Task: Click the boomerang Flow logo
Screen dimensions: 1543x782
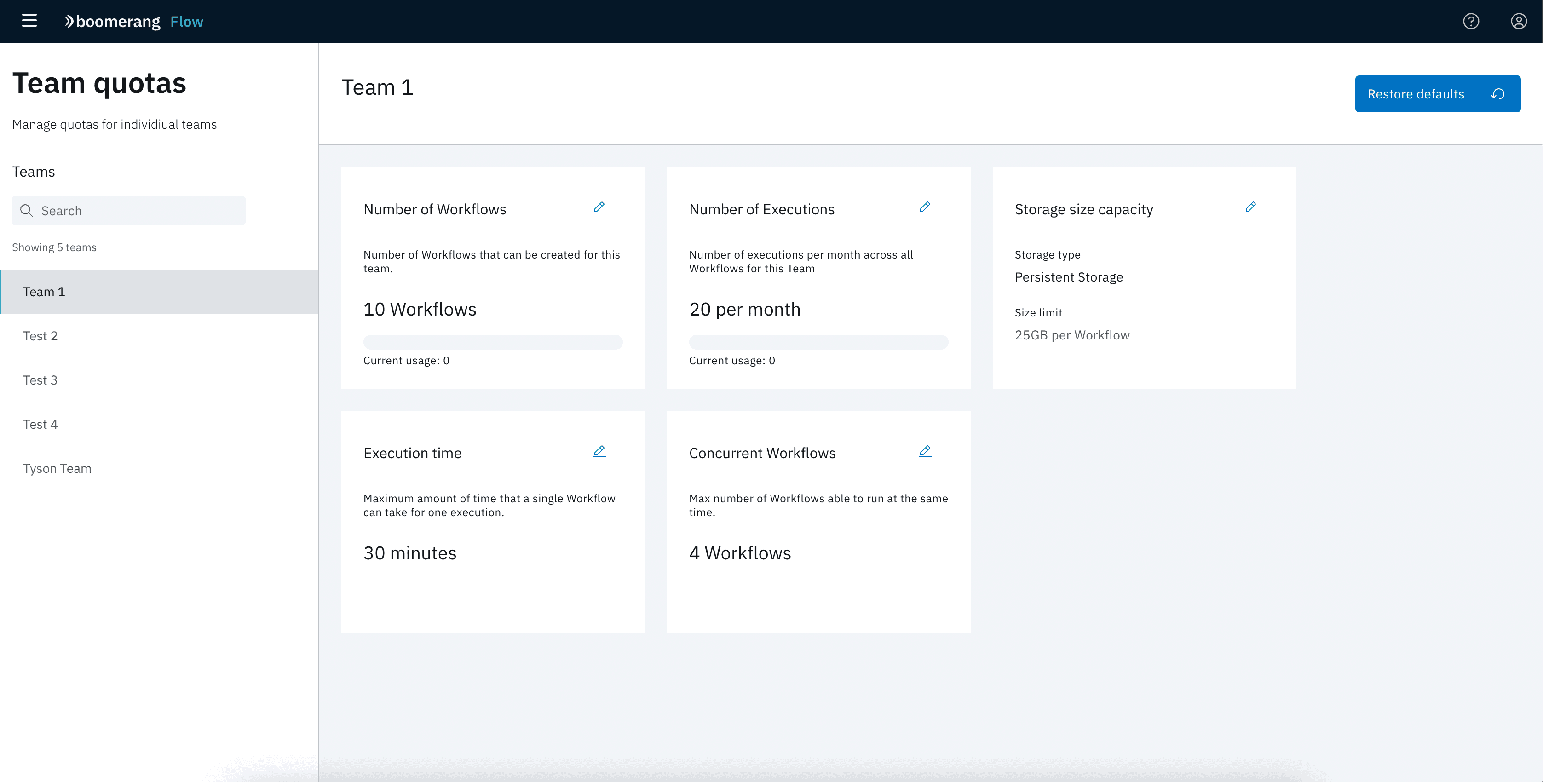Action: [133, 22]
